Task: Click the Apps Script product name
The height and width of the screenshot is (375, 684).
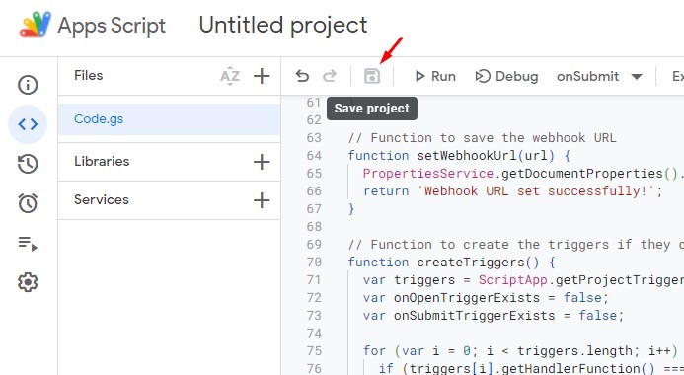Action: [x=112, y=26]
